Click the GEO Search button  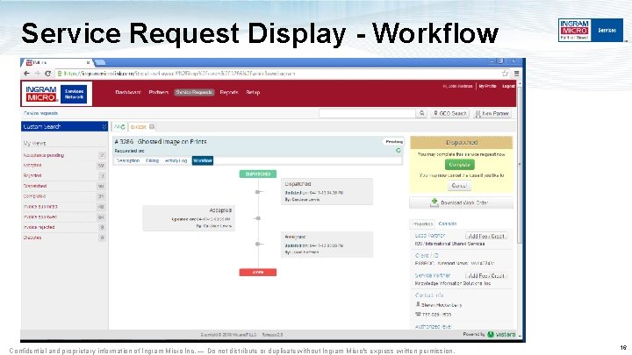click(x=449, y=113)
